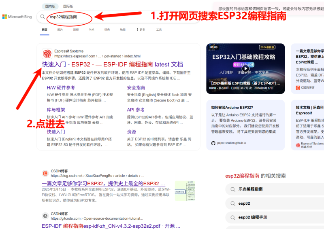Click gitcode.com URL breadcrumb
Viewport: 324px width, 229px height.
point(97,218)
